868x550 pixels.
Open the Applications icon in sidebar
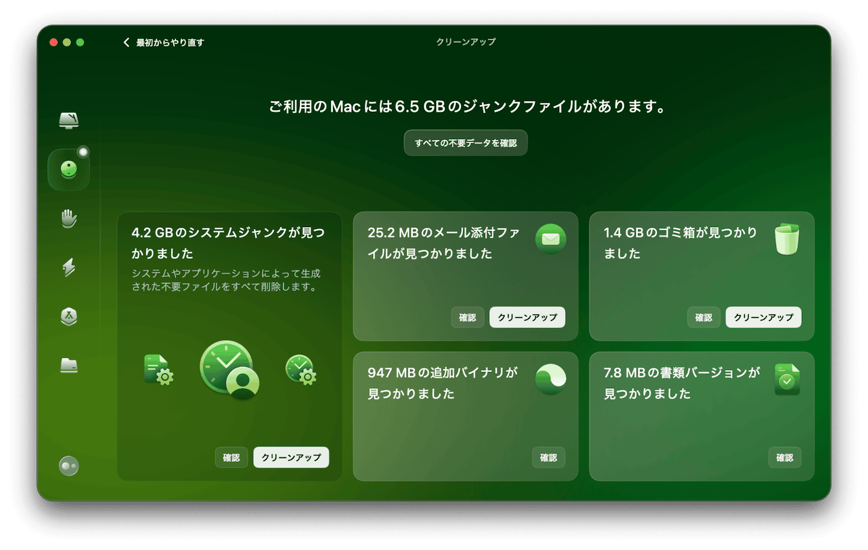point(69,316)
